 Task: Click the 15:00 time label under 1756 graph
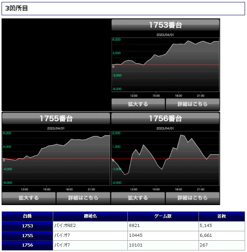click(156, 189)
